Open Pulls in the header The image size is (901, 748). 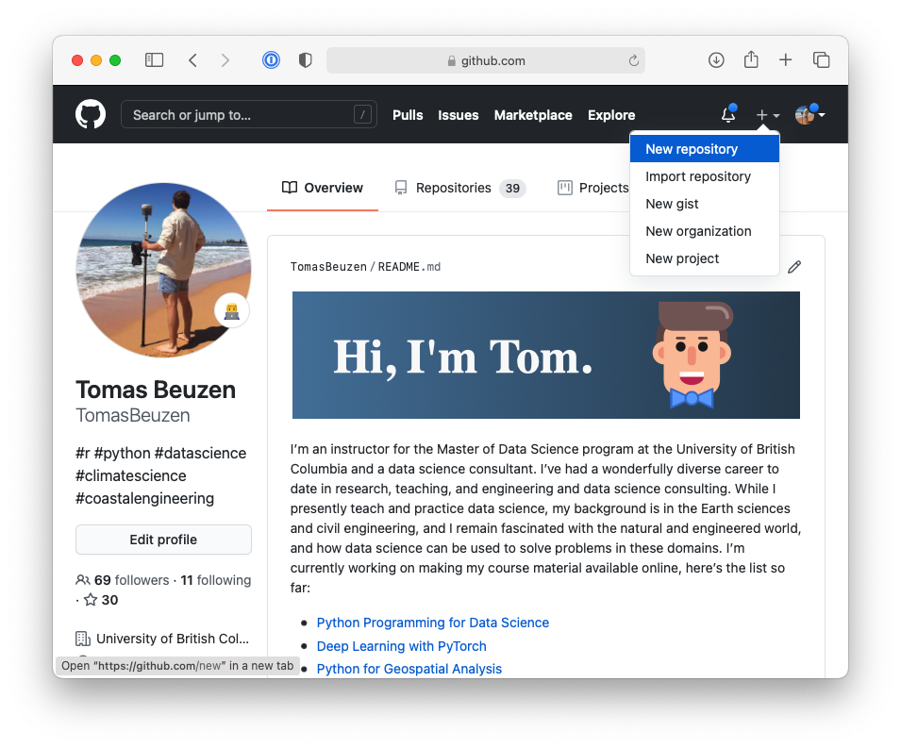(x=408, y=115)
